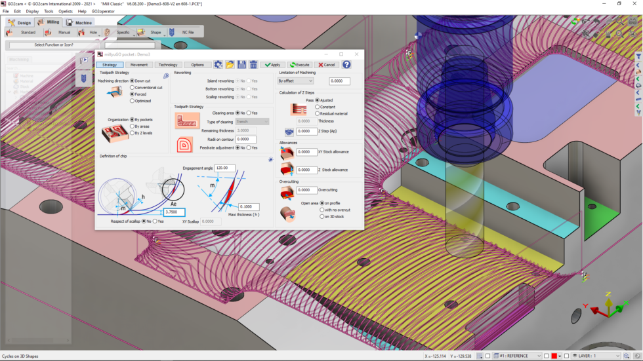This screenshot has width=643, height=361.
Task: Click the open folder icon in pocket dialog
Action: [x=230, y=65]
